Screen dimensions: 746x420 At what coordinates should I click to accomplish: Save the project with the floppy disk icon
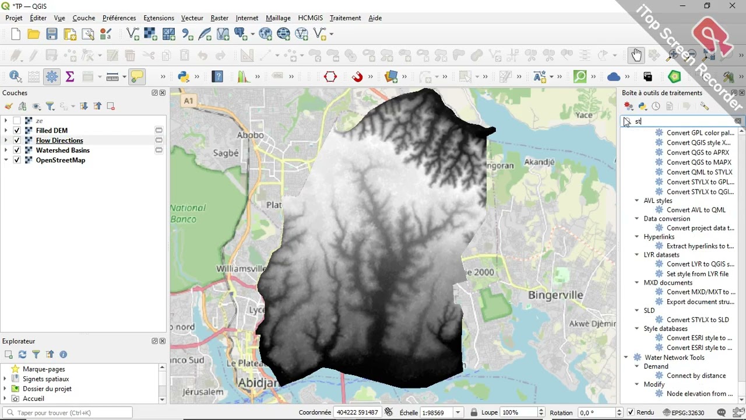point(52,34)
